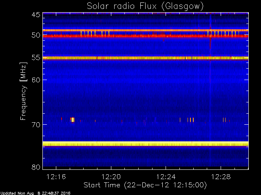
Task: Click the "12:16" time tick label
Action: [x=56, y=177]
